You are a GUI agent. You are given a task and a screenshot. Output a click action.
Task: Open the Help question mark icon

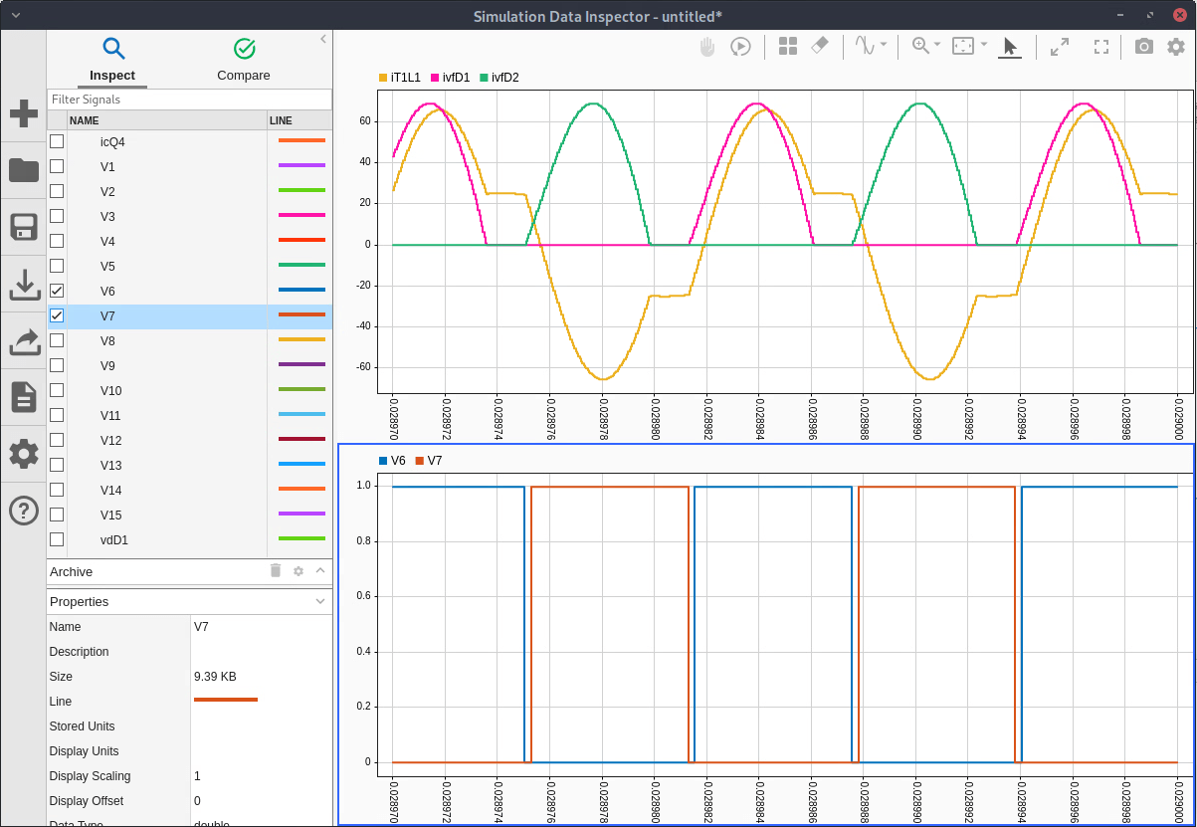(x=24, y=511)
